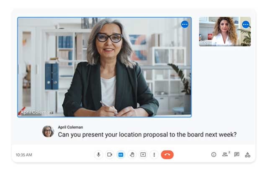Click the 10:35 AM time display
Screen dimensions: 268x172
[24, 155]
